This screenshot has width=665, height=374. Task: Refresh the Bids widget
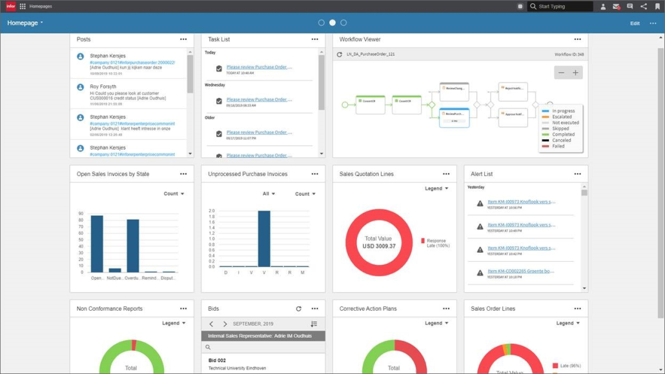[298, 309]
